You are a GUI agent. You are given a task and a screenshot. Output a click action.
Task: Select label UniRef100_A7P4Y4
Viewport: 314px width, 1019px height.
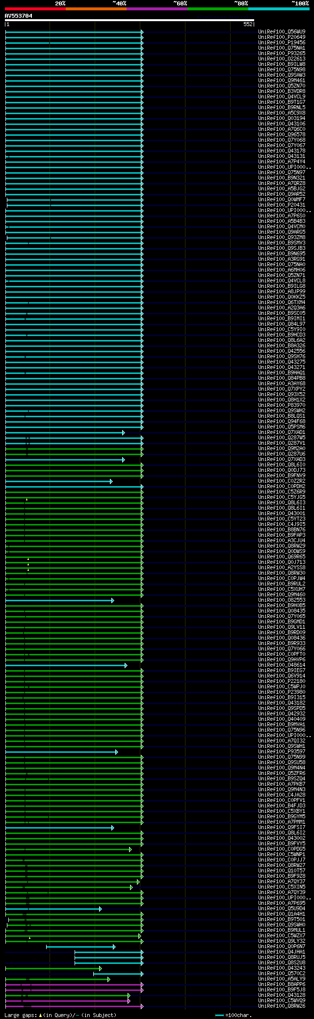click(282, 161)
